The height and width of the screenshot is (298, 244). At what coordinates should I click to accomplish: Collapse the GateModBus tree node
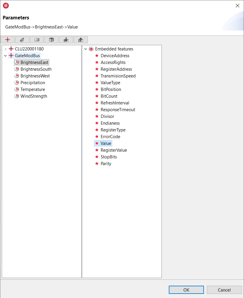tap(6, 56)
